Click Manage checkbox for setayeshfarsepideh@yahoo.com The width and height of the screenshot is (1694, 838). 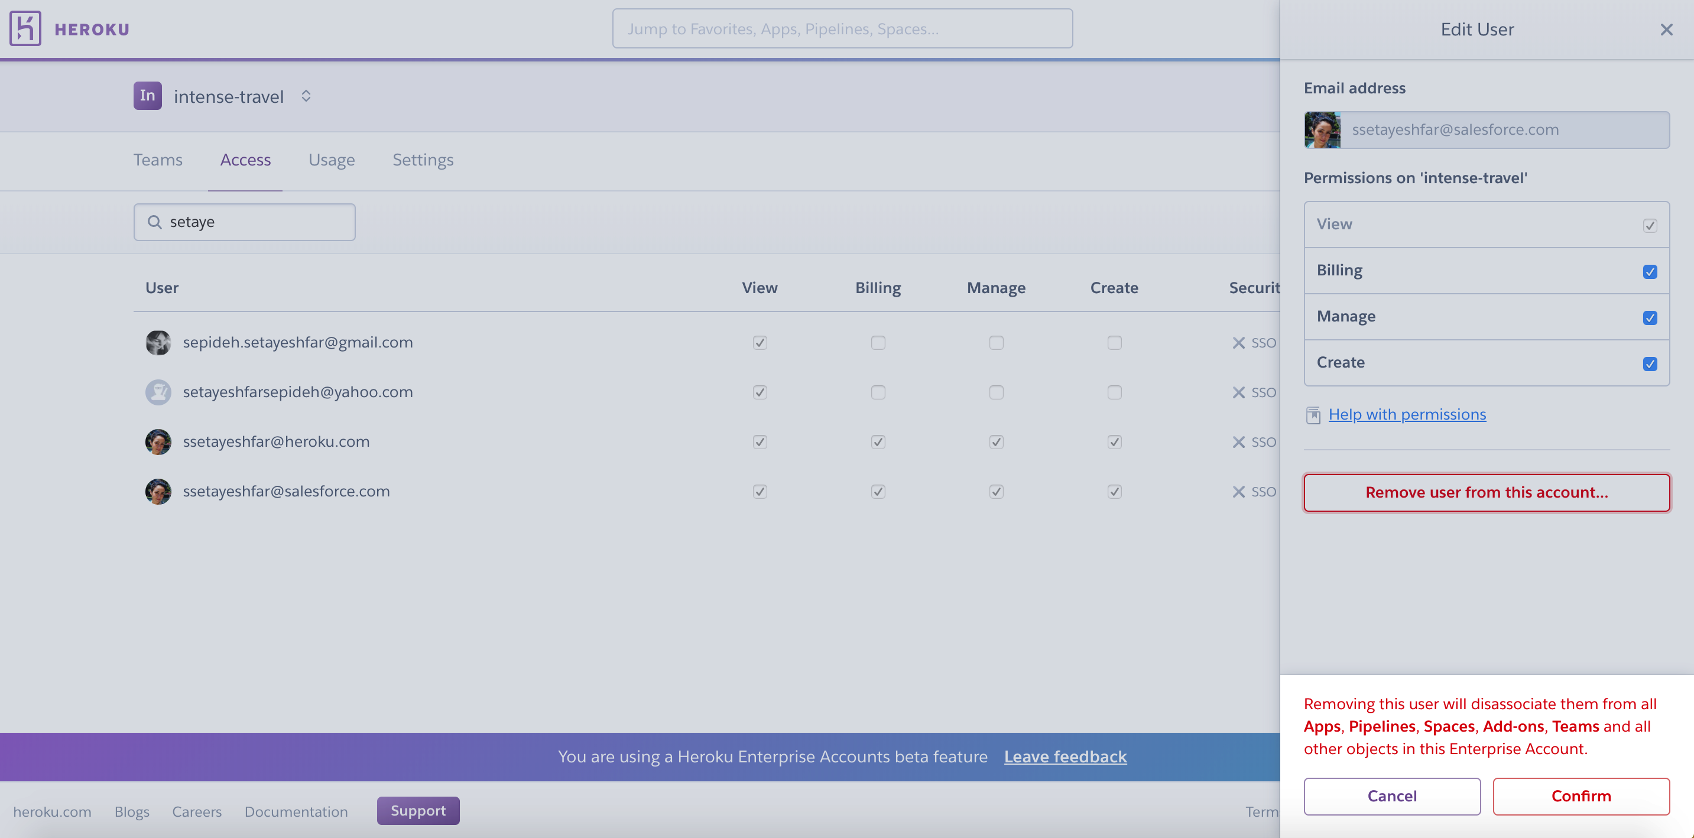[x=997, y=392]
